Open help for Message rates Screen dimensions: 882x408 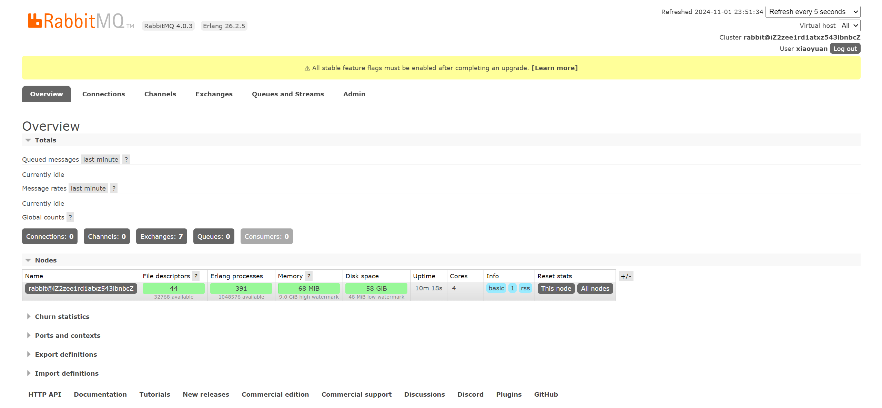point(114,188)
